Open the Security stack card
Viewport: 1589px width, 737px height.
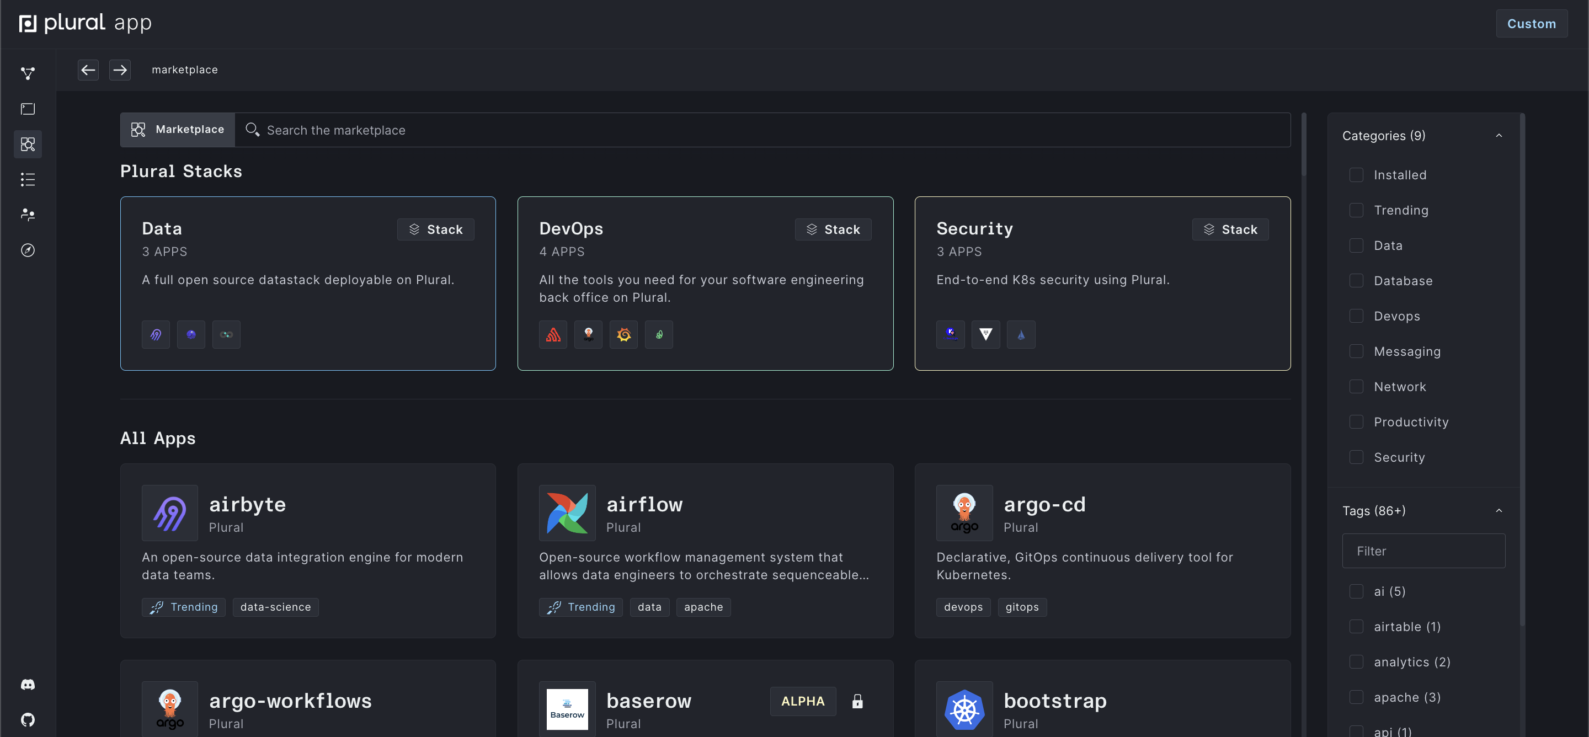[1102, 283]
